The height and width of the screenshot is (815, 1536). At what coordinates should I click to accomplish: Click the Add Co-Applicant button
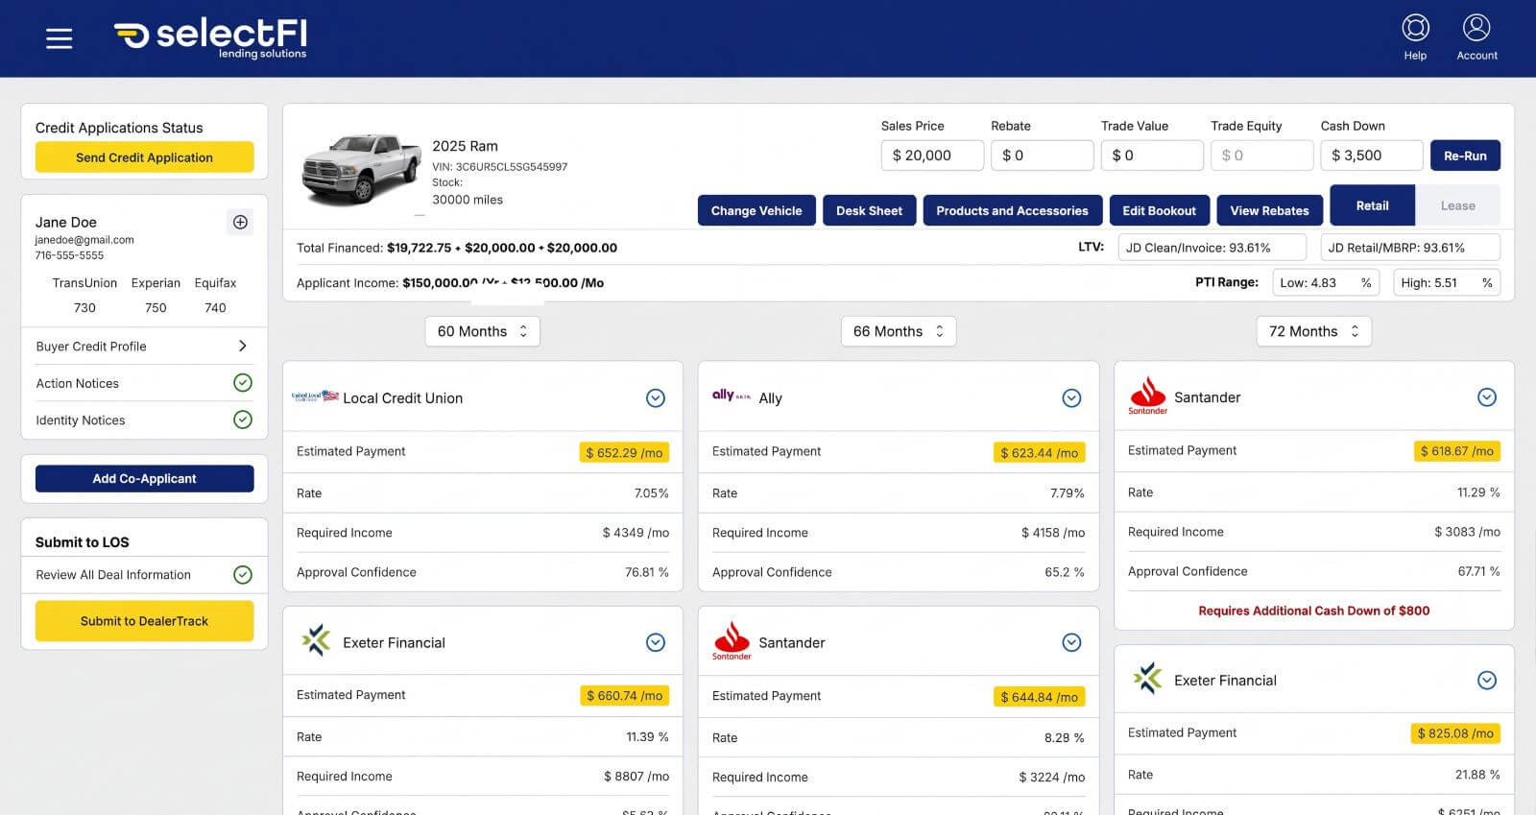click(x=144, y=478)
